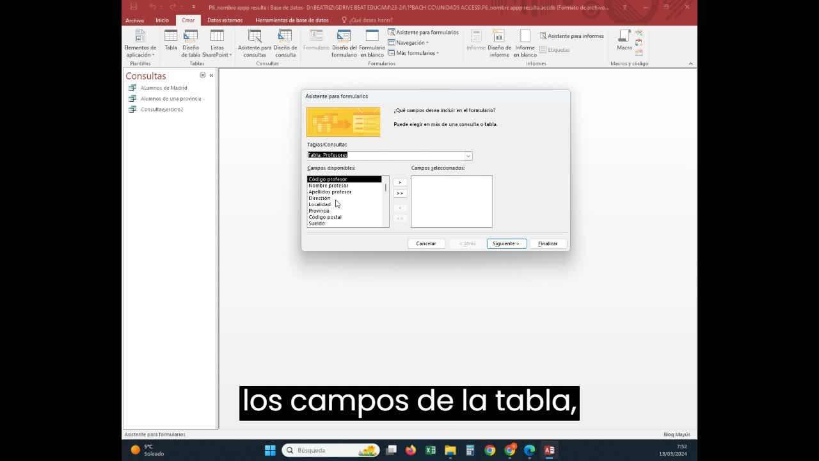Select the Apellidos profesor field
Viewport: 819px width, 461px height.
tap(344, 192)
